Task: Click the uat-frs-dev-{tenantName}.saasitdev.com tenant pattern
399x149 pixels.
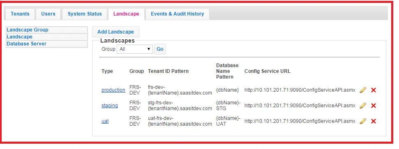Action: pos(180,121)
